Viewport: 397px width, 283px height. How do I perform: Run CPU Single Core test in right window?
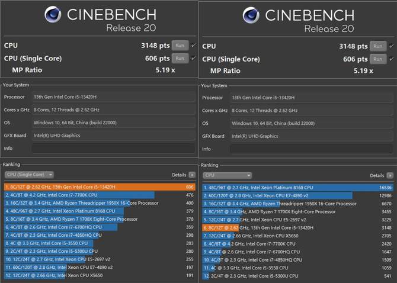coord(378,59)
